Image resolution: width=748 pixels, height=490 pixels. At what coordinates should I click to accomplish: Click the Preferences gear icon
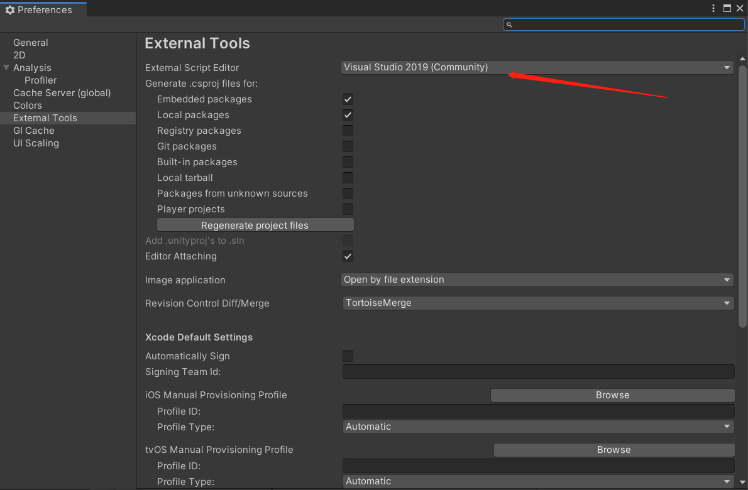click(x=10, y=9)
